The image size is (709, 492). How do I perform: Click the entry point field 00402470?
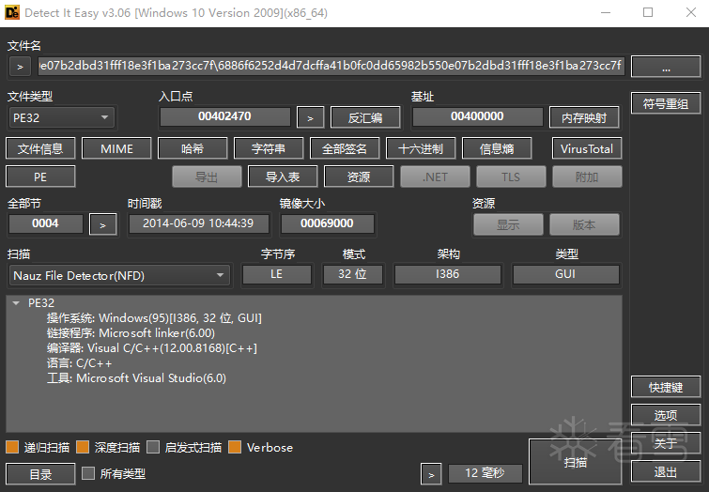coord(224,116)
